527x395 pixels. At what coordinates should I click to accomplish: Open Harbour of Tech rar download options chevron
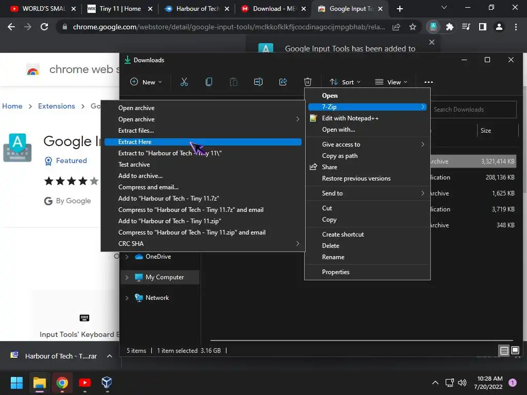click(x=110, y=356)
